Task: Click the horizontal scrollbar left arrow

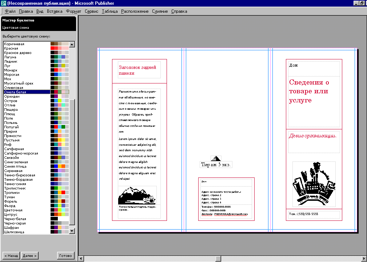Action: point(81,258)
